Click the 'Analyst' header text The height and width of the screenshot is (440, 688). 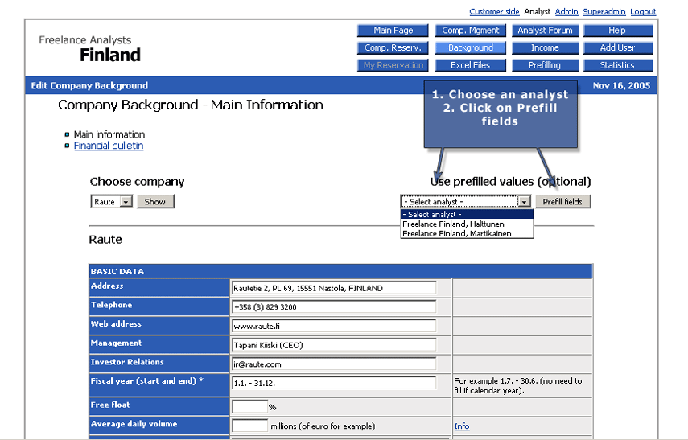[537, 12]
